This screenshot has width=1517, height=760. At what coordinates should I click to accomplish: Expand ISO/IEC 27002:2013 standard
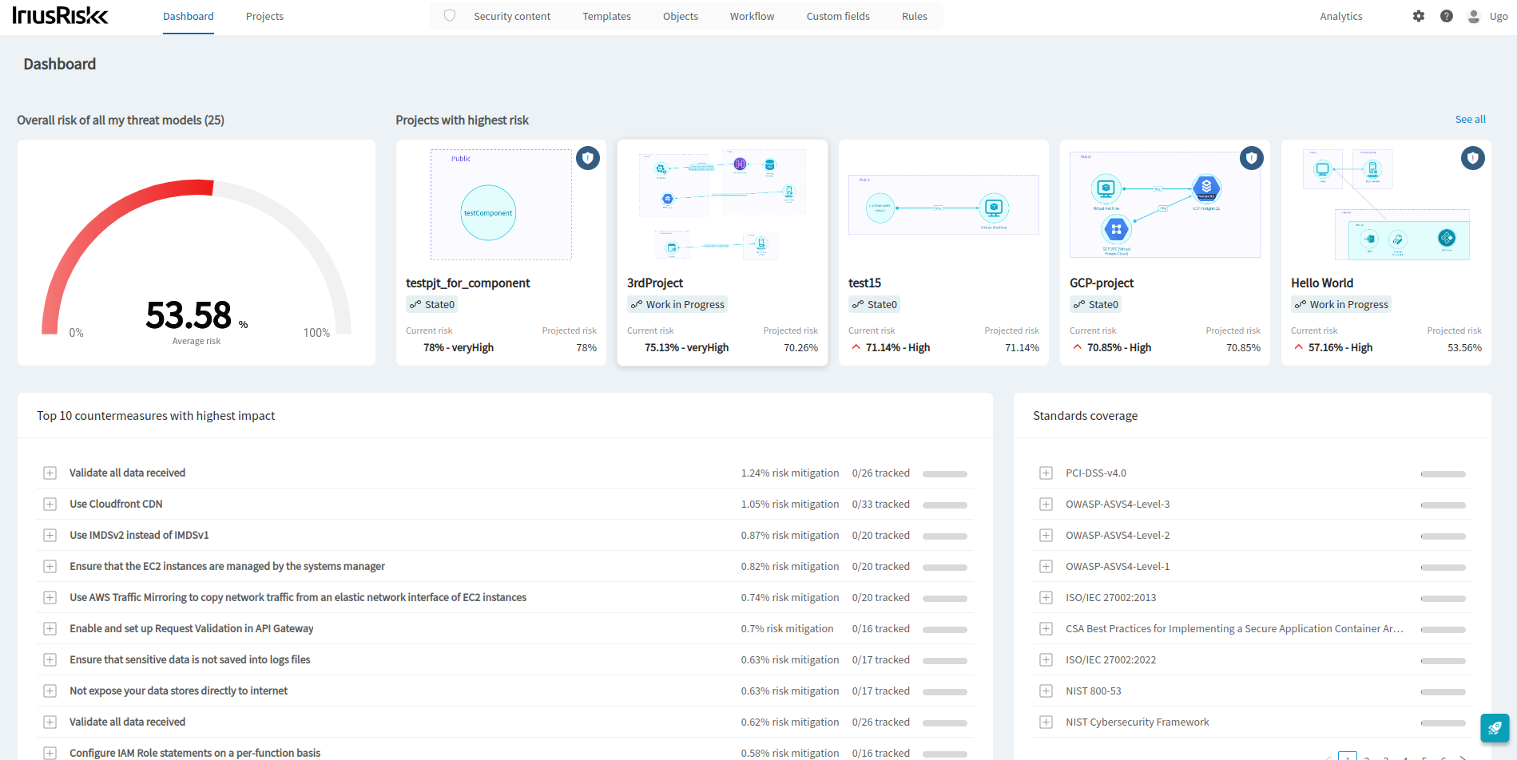pos(1046,598)
